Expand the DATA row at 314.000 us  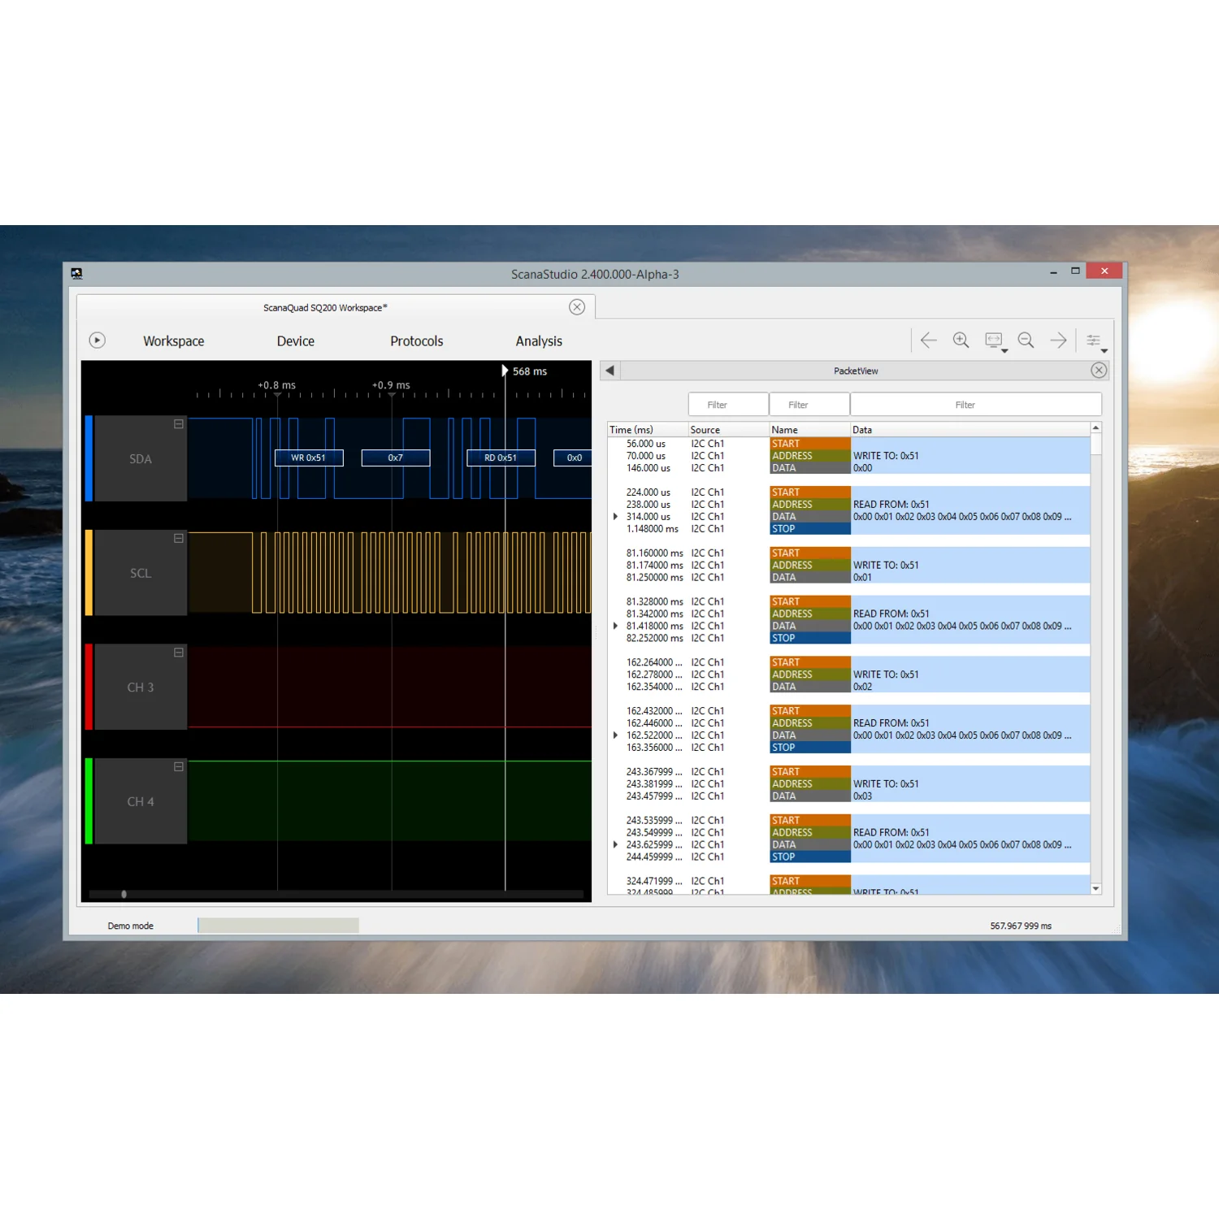(x=615, y=517)
